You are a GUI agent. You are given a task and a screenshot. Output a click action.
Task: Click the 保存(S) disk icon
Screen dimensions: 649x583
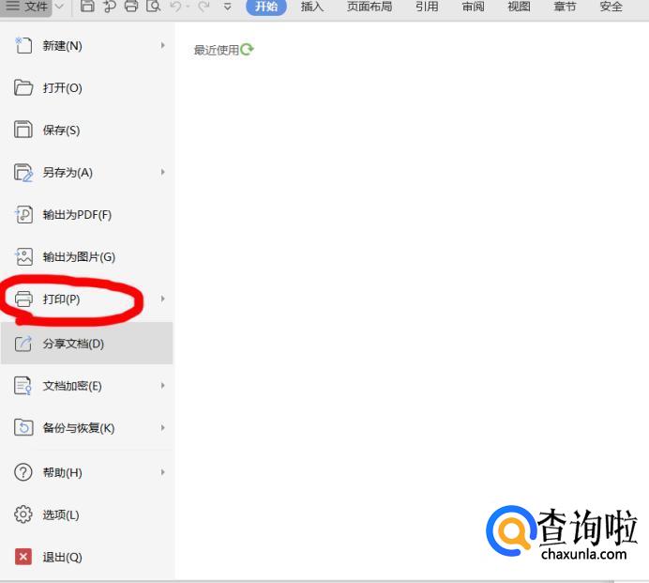[23, 130]
